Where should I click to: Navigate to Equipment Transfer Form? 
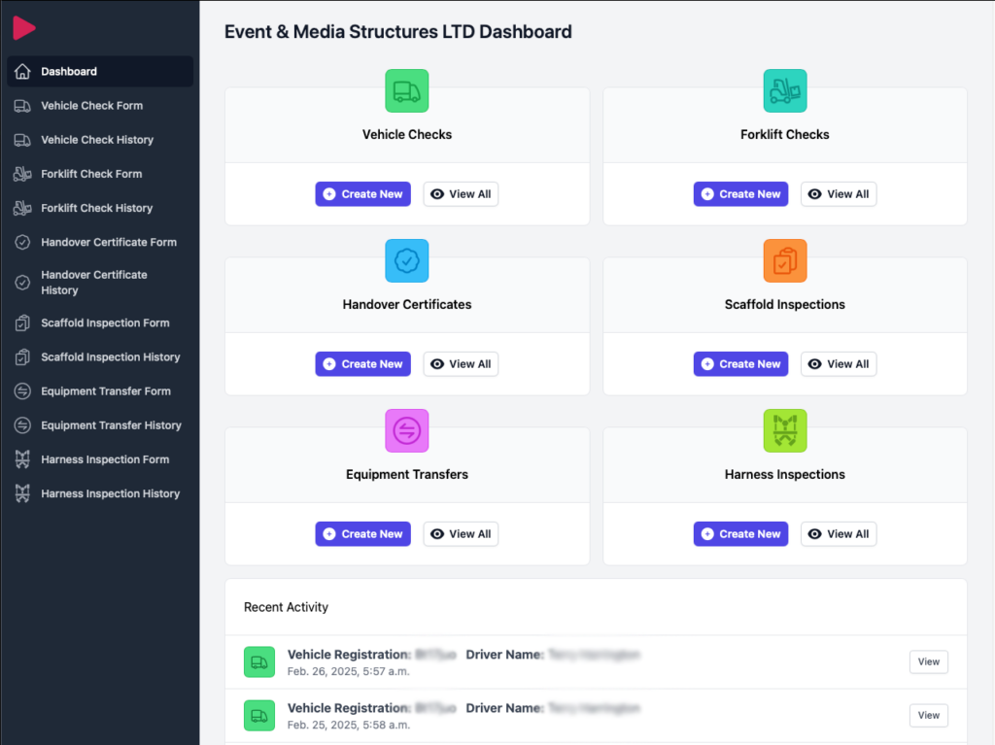105,391
